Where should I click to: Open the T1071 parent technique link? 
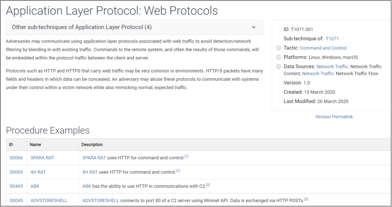tap(332, 39)
